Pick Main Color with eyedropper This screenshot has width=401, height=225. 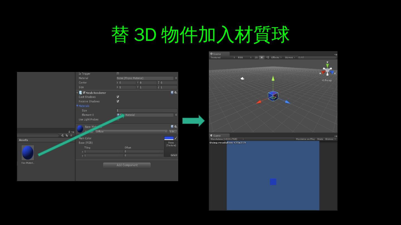click(176, 138)
